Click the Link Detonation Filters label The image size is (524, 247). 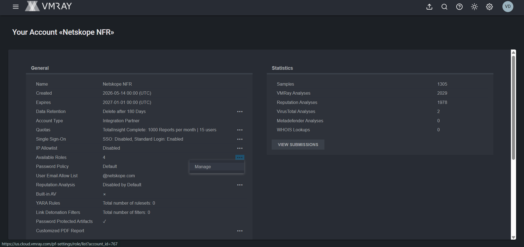(58, 213)
